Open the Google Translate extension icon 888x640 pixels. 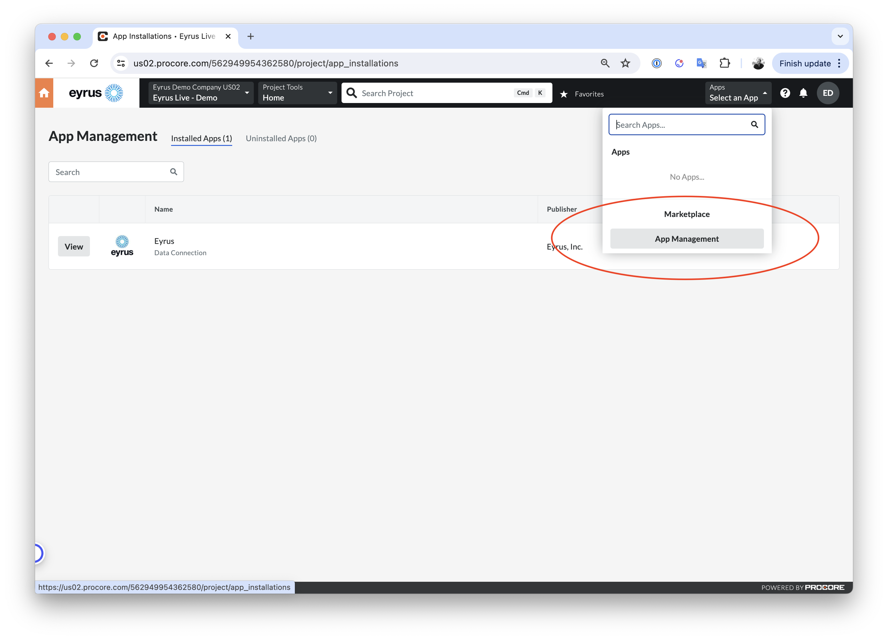(702, 63)
